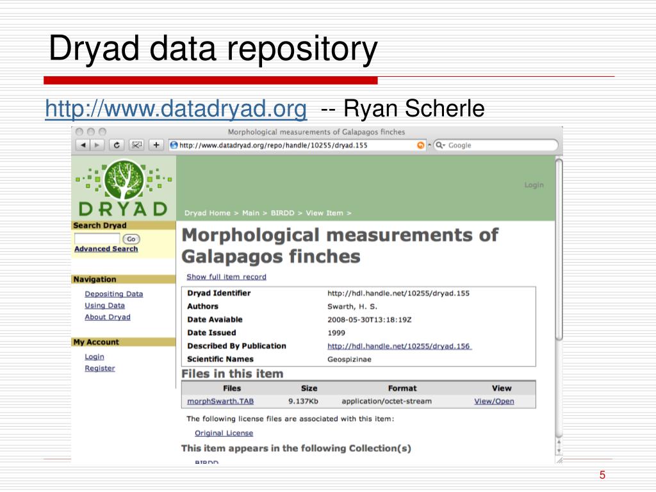The image size is (656, 492).
Task: Download the morphSwarth.TAB file link
Action: 220,401
